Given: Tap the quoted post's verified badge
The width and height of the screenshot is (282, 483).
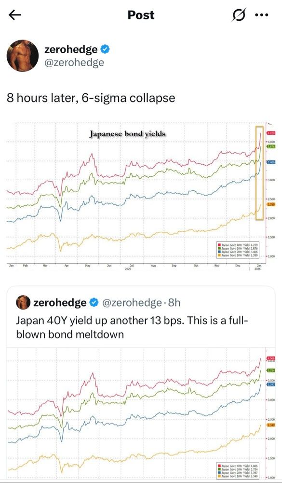Looking at the screenshot, I should coord(93,303).
